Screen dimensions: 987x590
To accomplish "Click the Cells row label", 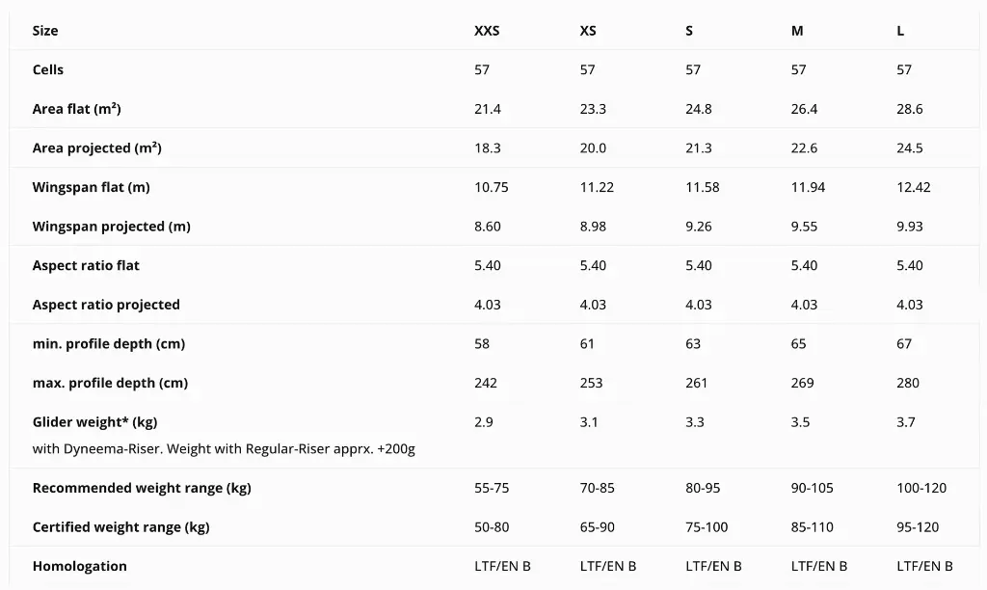I will coord(48,70).
